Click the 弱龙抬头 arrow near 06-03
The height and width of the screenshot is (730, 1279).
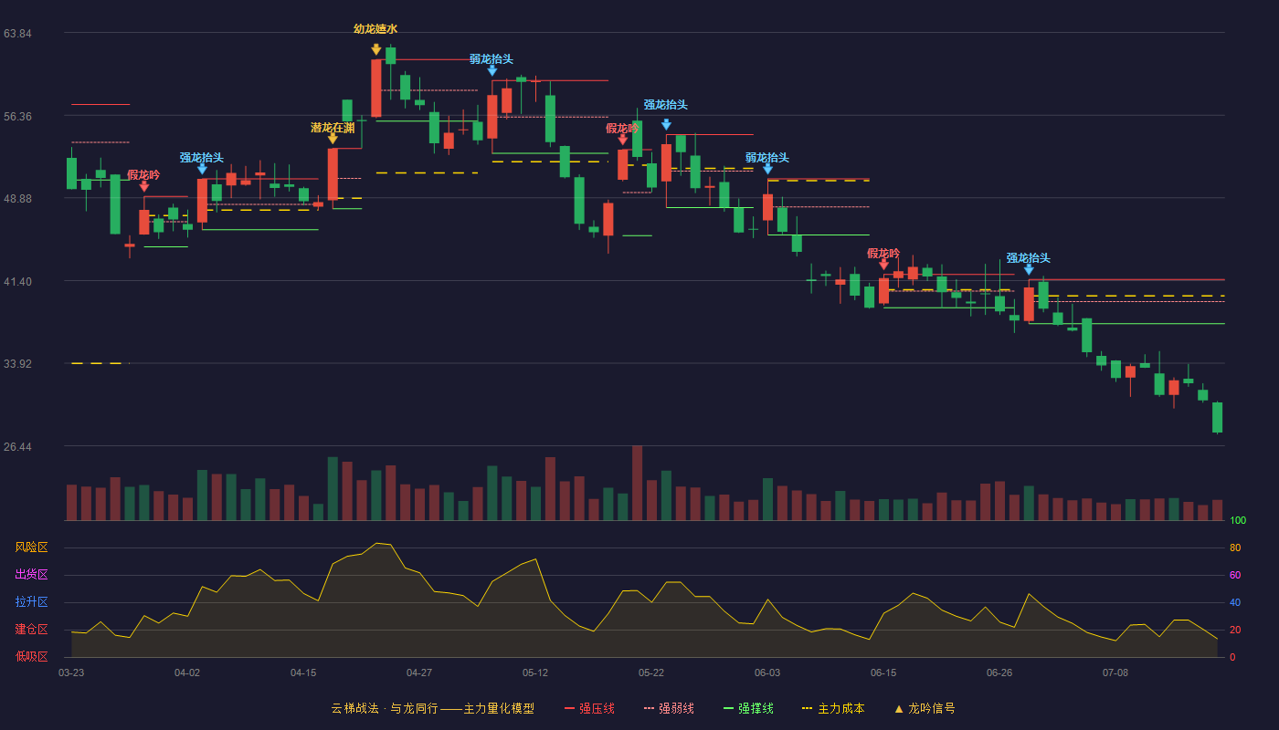(x=767, y=169)
